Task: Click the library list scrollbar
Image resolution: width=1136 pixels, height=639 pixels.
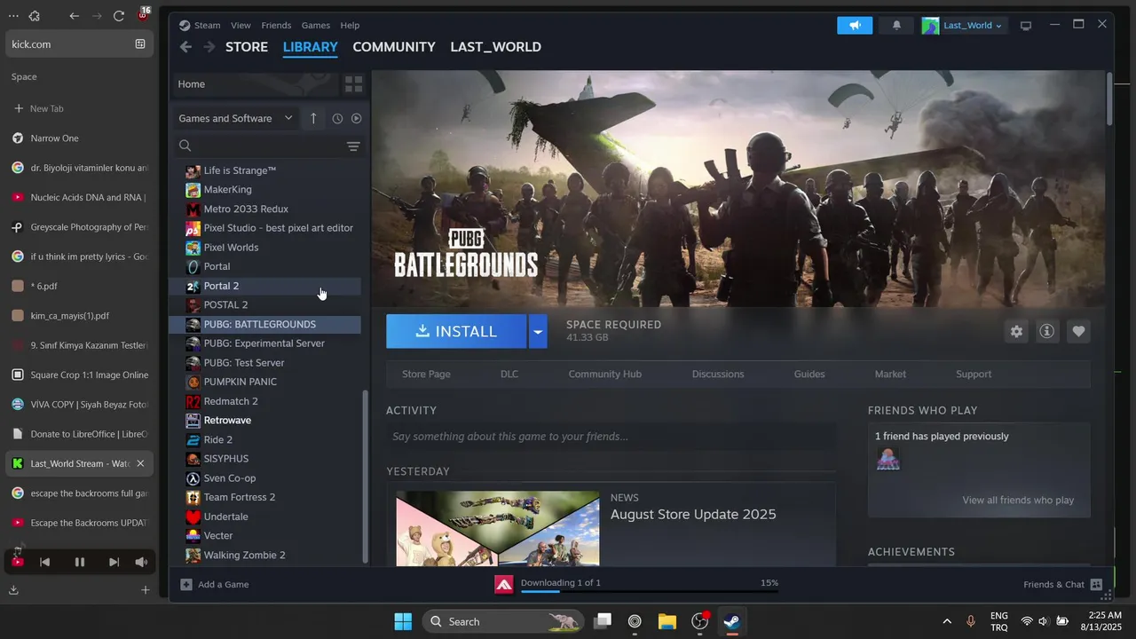Action: [x=365, y=476]
